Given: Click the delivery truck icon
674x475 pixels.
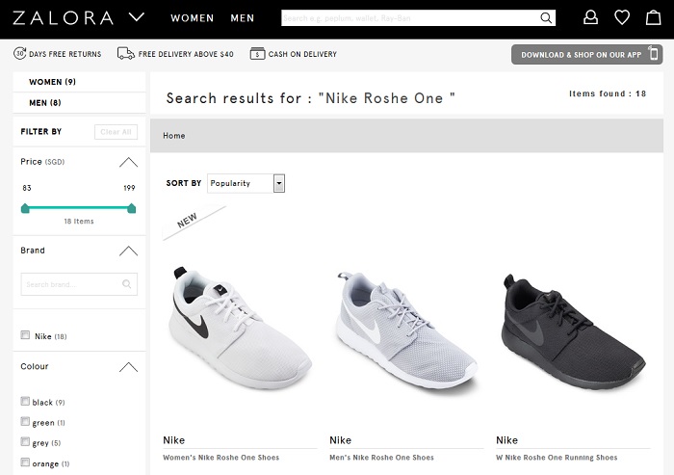Looking at the screenshot, I should coord(126,53).
